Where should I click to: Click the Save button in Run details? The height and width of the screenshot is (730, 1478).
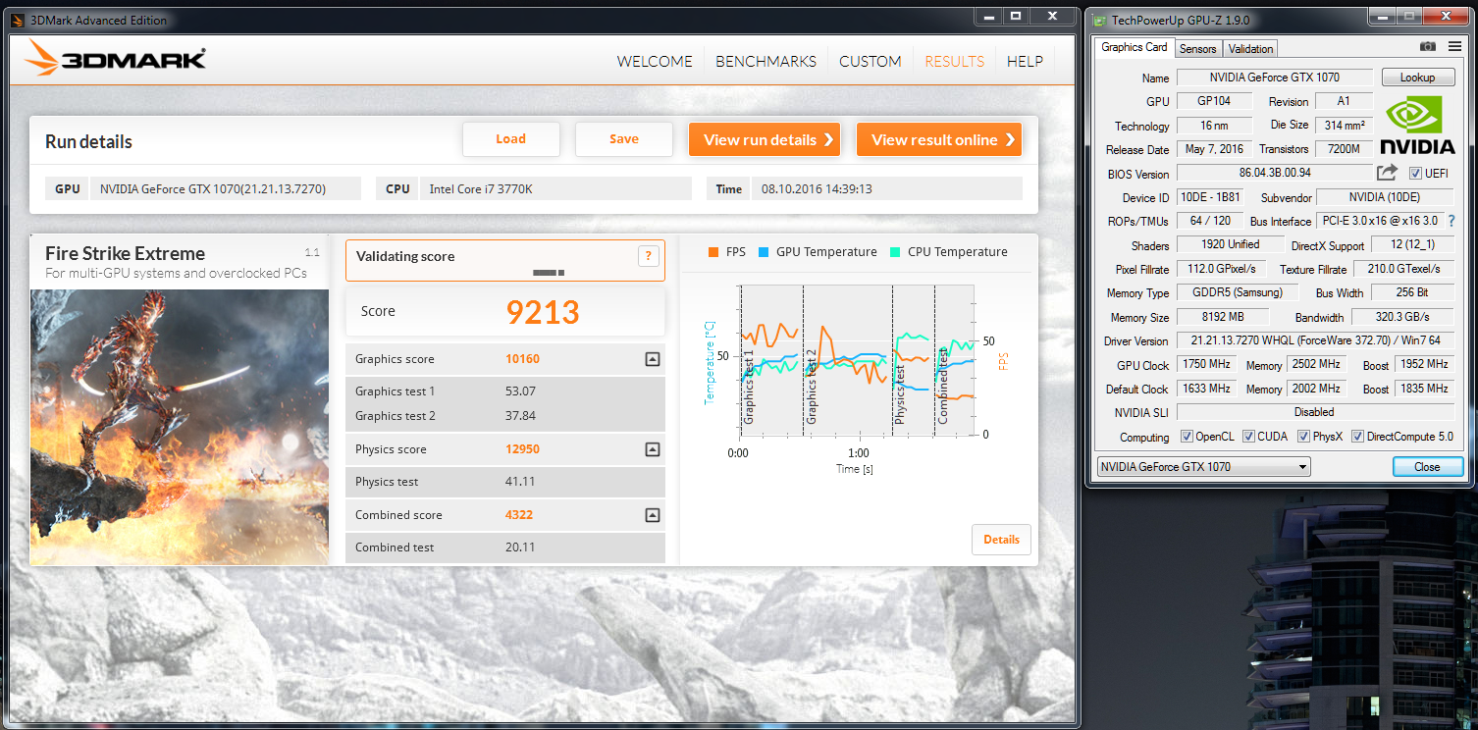[x=623, y=139]
